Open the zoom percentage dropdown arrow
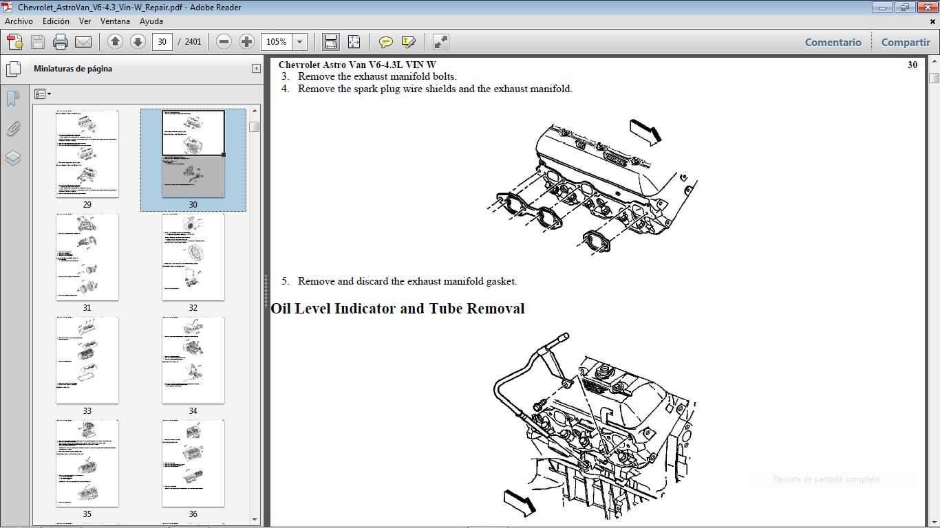Screen dimensions: 940x528 tap(299, 42)
